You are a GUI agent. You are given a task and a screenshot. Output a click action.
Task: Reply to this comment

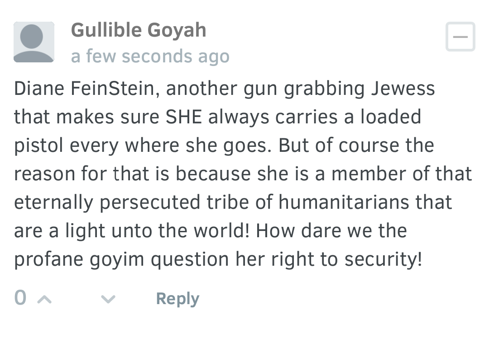tap(177, 299)
